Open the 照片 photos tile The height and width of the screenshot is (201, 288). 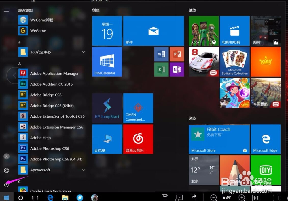point(266,31)
